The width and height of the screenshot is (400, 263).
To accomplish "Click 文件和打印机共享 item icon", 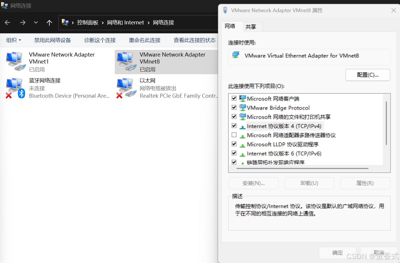I will tap(242, 117).
